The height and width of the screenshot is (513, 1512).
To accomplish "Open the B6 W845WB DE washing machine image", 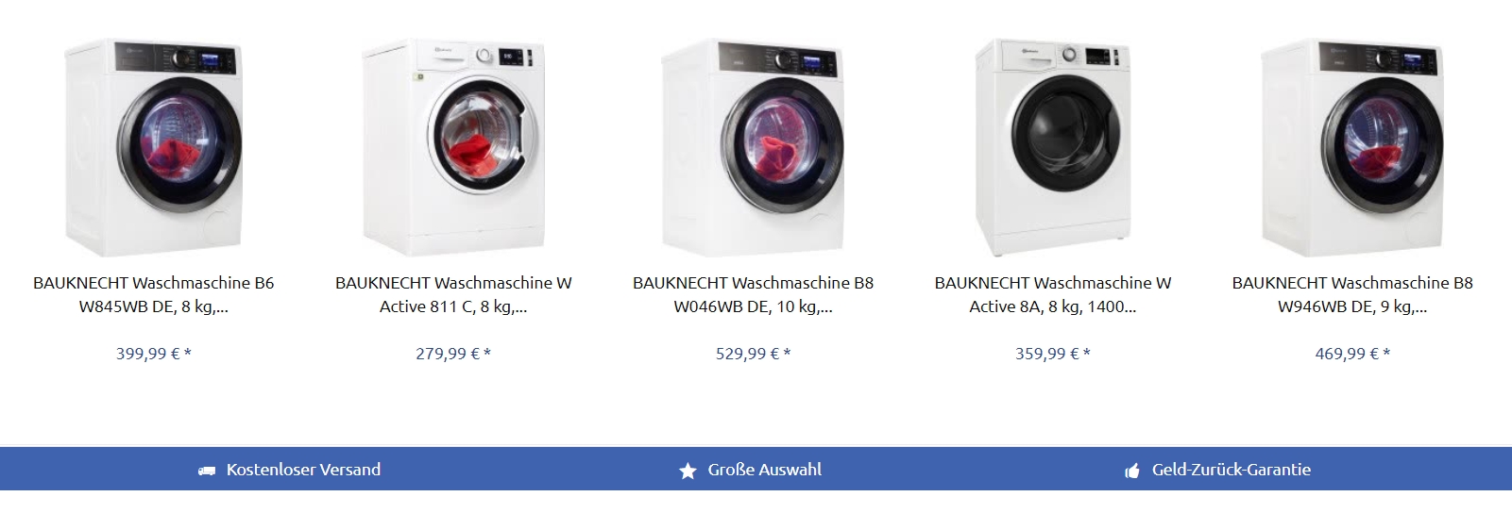I will [153, 148].
